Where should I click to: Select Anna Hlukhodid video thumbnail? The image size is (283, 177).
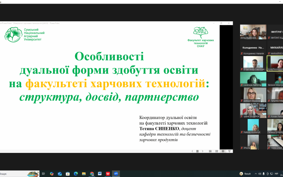253,32
